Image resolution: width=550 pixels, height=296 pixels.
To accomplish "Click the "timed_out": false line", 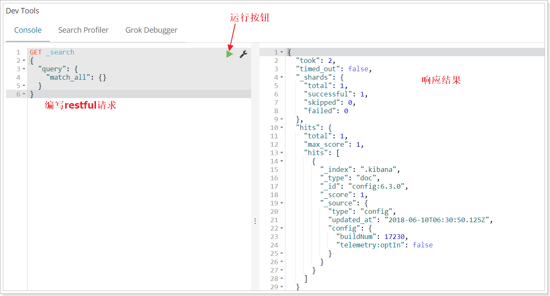I will [x=334, y=69].
